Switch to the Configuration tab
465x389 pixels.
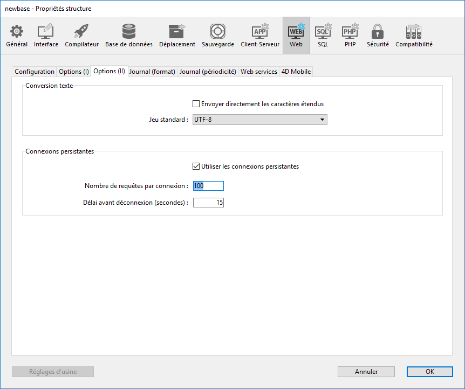35,72
